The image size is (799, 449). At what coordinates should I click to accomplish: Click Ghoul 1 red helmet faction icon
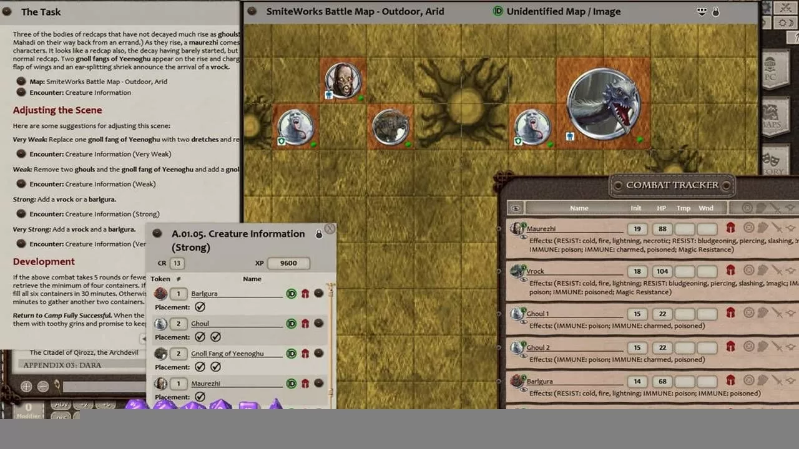[730, 313]
